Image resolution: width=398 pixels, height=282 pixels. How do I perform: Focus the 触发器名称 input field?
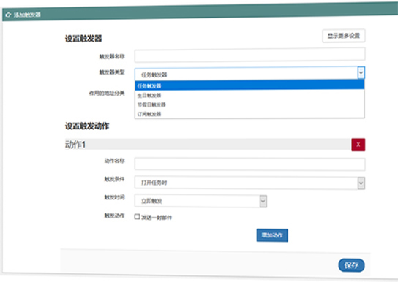click(x=249, y=55)
